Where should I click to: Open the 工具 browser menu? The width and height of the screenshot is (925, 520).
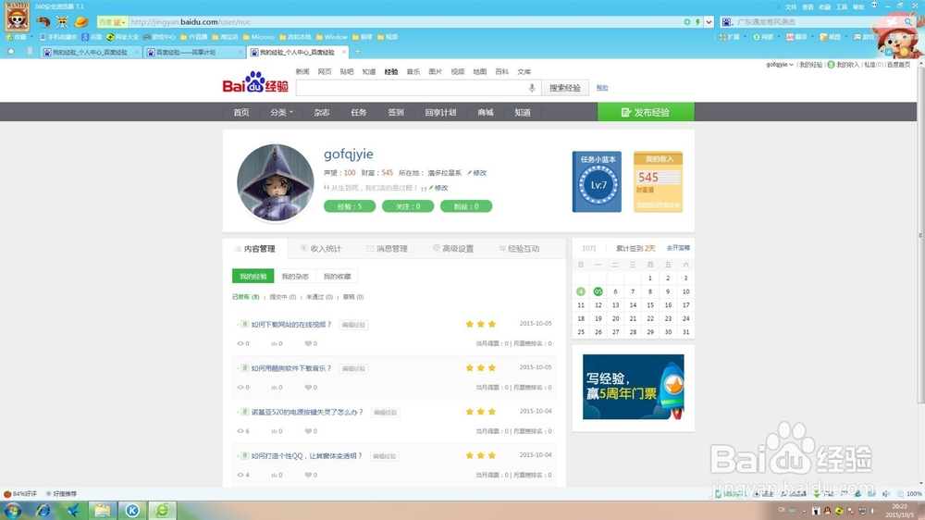(x=842, y=6)
